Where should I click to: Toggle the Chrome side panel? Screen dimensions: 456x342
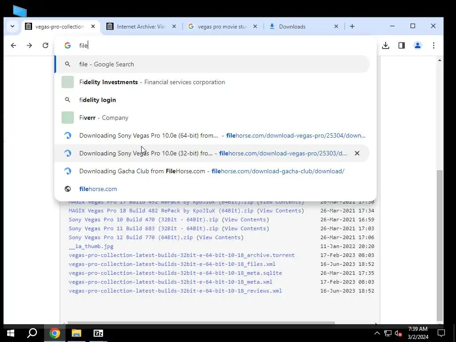coord(402,45)
